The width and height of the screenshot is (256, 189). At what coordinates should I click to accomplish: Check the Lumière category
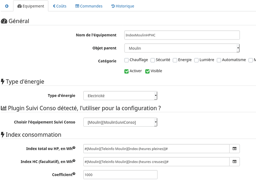(196, 60)
